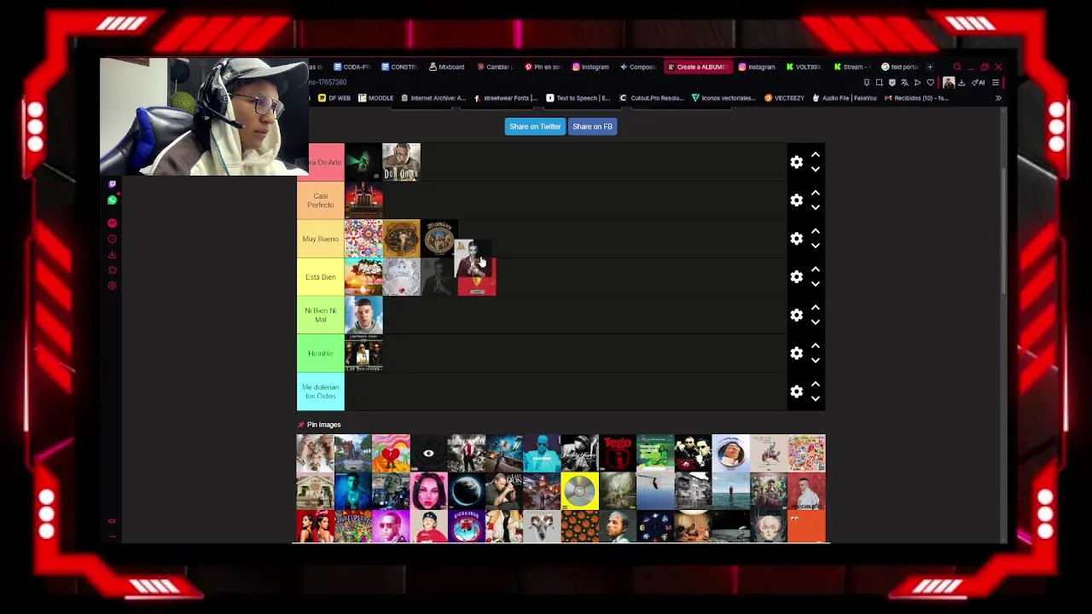Switch to the Create a ALBUME browser tab

(699, 67)
